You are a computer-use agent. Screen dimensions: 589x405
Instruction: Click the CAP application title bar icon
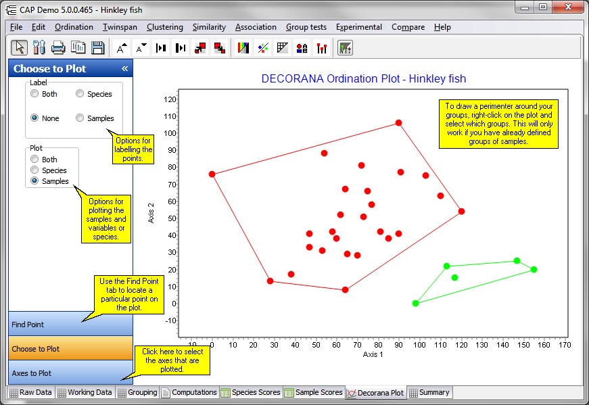point(11,9)
